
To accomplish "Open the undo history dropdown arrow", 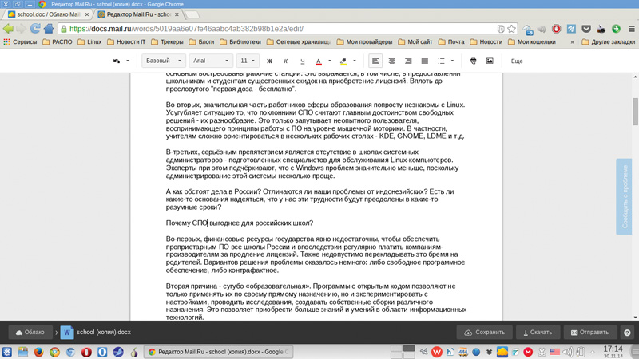I will (128, 61).
